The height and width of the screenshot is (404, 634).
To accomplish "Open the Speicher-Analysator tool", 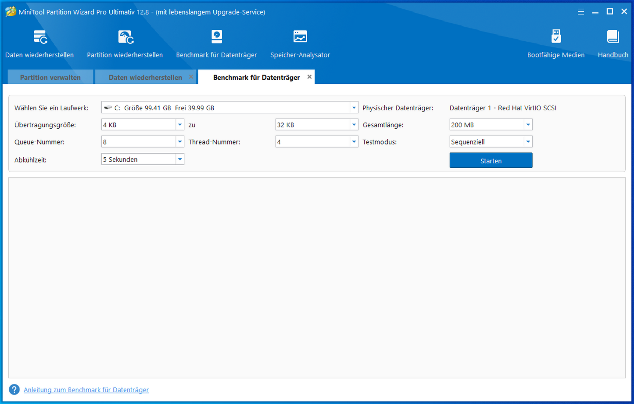I will pyautogui.click(x=300, y=38).
